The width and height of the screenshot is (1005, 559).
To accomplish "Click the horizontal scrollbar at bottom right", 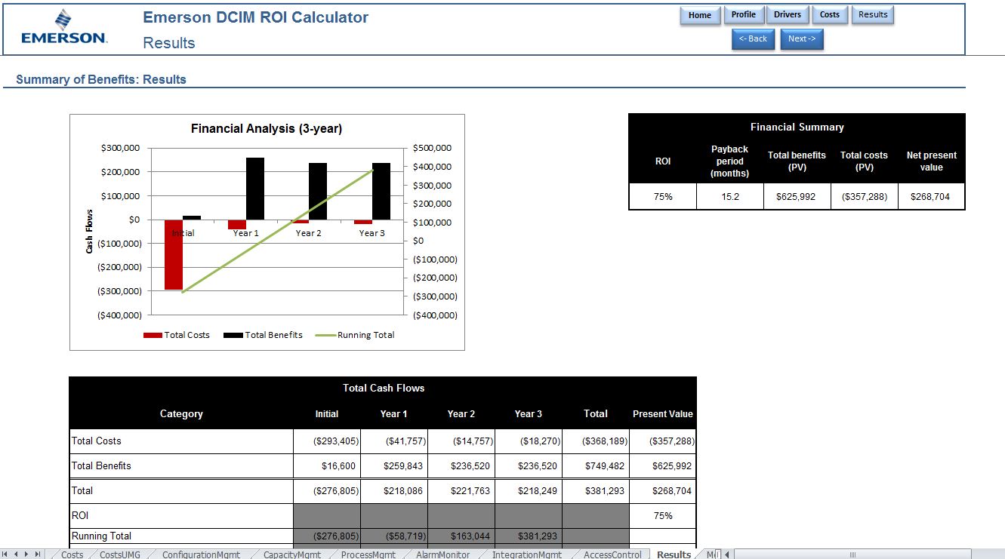I will click(853, 554).
